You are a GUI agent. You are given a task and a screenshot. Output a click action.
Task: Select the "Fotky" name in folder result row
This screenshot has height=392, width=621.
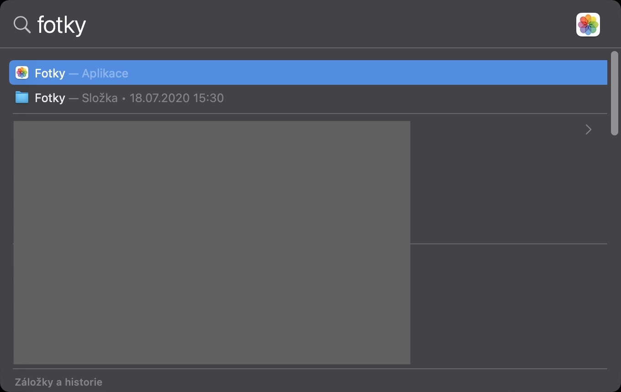click(x=50, y=98)
